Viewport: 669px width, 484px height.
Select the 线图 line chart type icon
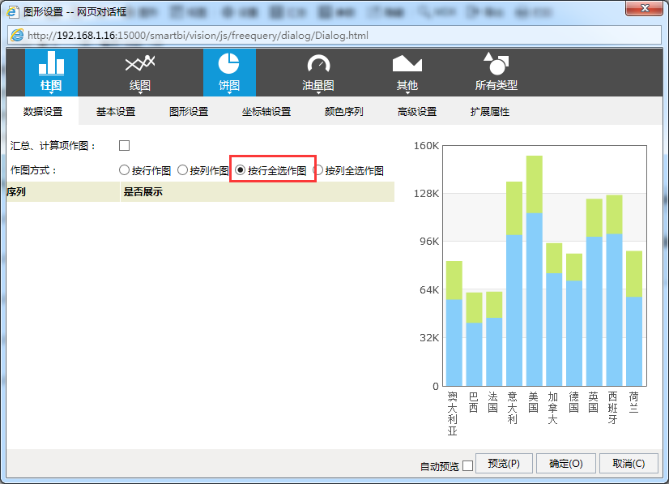(x=140, y=72)
